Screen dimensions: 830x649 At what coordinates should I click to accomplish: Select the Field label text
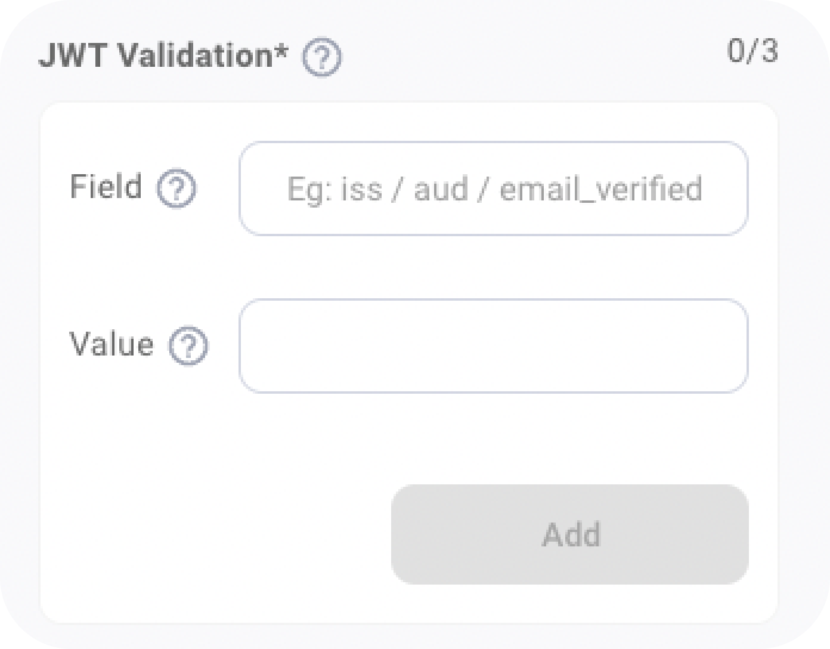click(106, 187)
